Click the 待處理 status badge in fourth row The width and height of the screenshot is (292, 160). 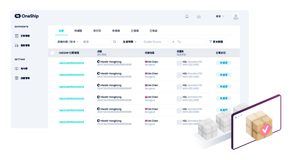224,98
